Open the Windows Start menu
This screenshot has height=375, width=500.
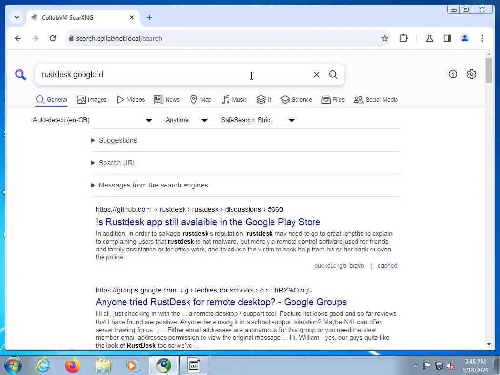pos(13,365)
